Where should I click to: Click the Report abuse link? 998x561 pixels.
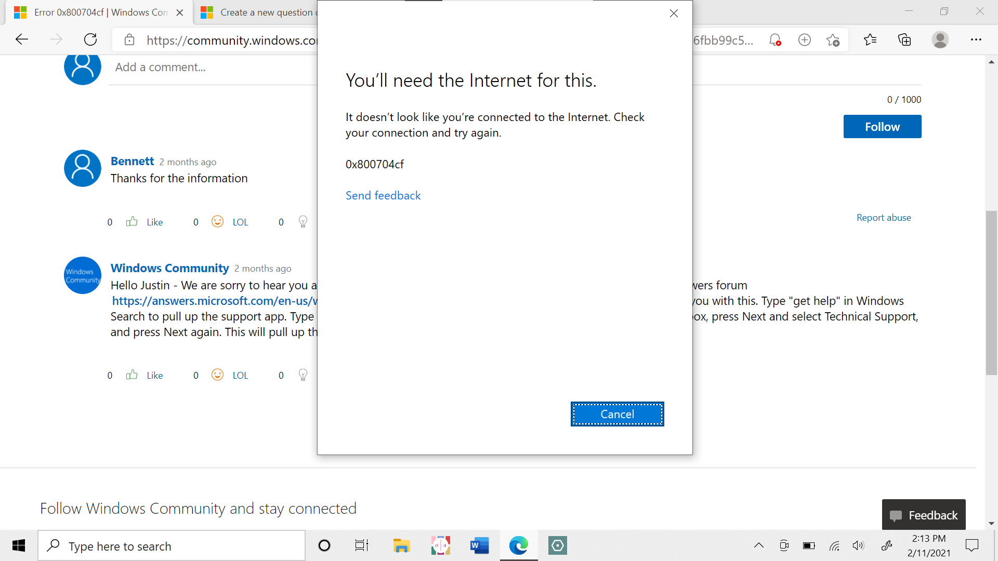click(884, 218)
